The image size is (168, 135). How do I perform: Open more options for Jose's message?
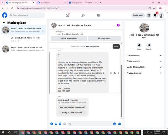click(x=118, y=73)
